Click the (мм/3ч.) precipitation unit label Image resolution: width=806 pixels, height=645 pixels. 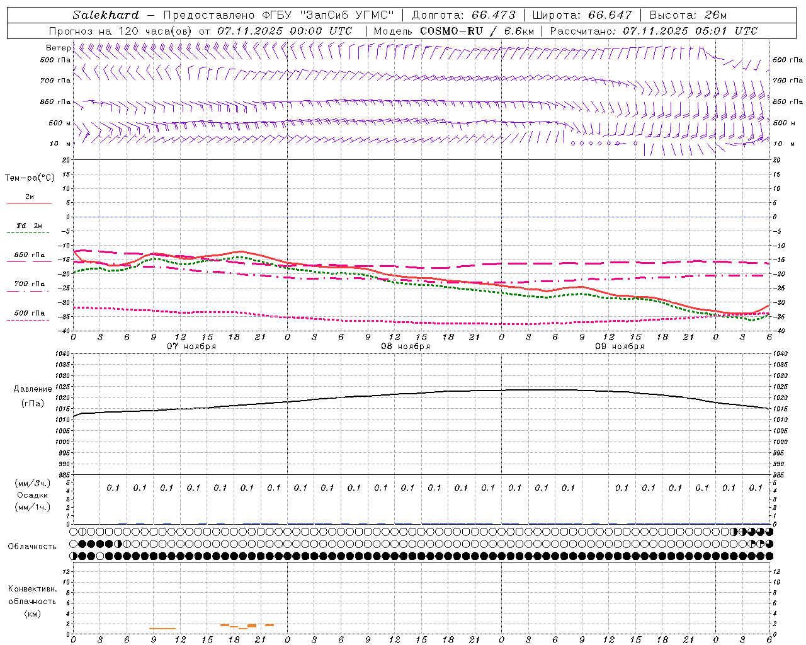coord(32,483)
